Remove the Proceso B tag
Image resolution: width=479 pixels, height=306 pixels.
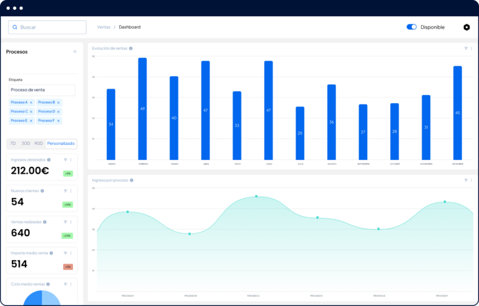(59, 102)
